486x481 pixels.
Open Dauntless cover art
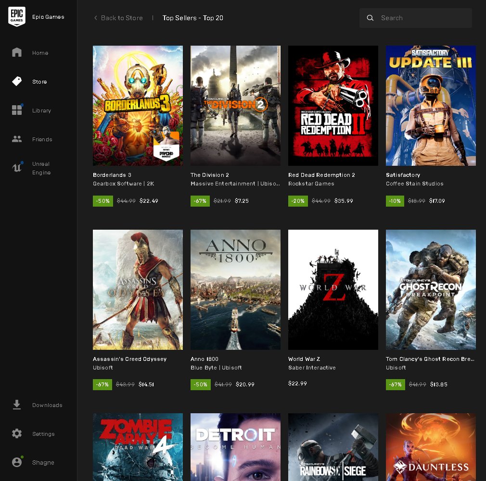tap(431, 447)
